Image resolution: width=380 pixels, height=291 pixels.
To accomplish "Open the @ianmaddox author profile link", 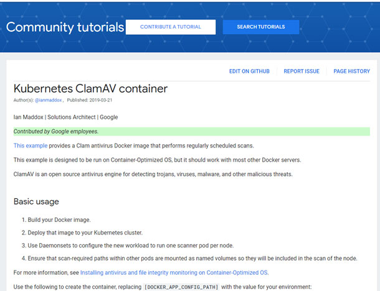I will [x=49, y=100].
